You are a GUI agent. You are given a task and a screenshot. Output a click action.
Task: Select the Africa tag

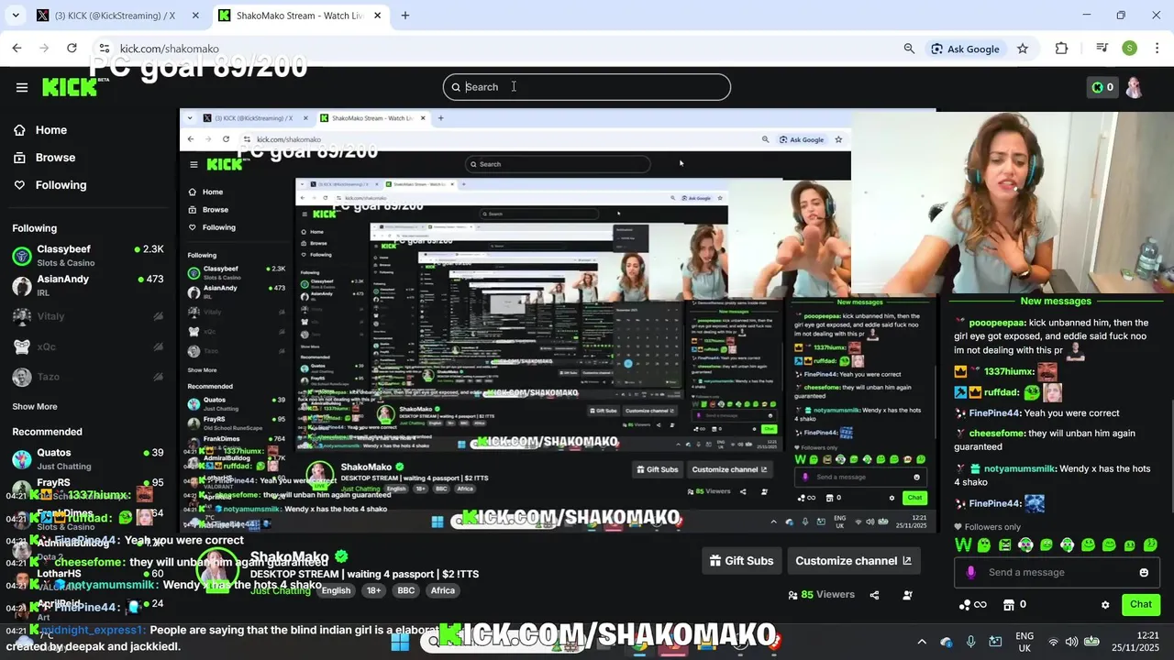[443, 591]
